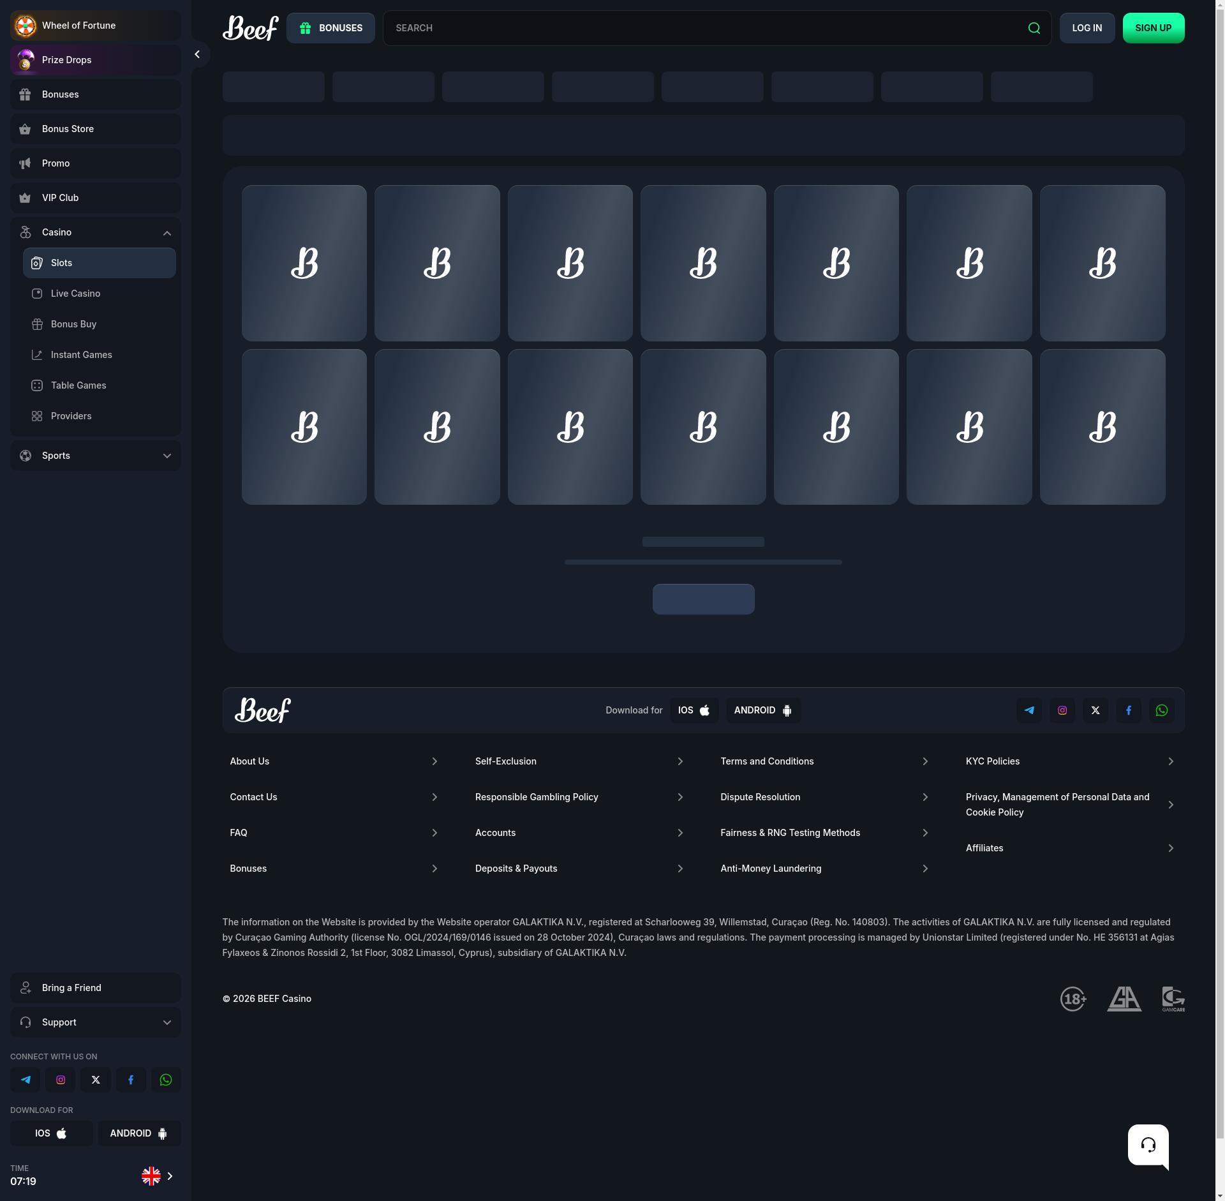Expand the Support dropdown in sidebar

[x=167, y=1022]
